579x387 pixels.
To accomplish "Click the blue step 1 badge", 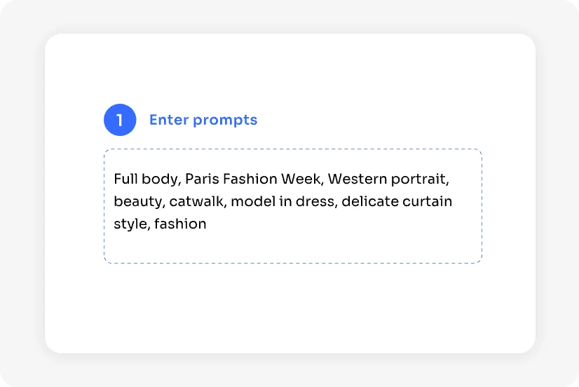I will point(120,120).
